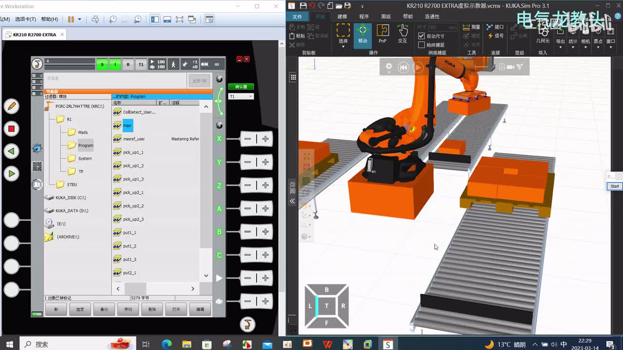
Task: Toggle the green S submit interpreter indicator
Action: pyautogui.click(x=102, y=64)
